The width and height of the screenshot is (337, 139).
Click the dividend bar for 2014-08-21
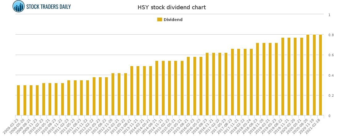[x=157, y=88]
